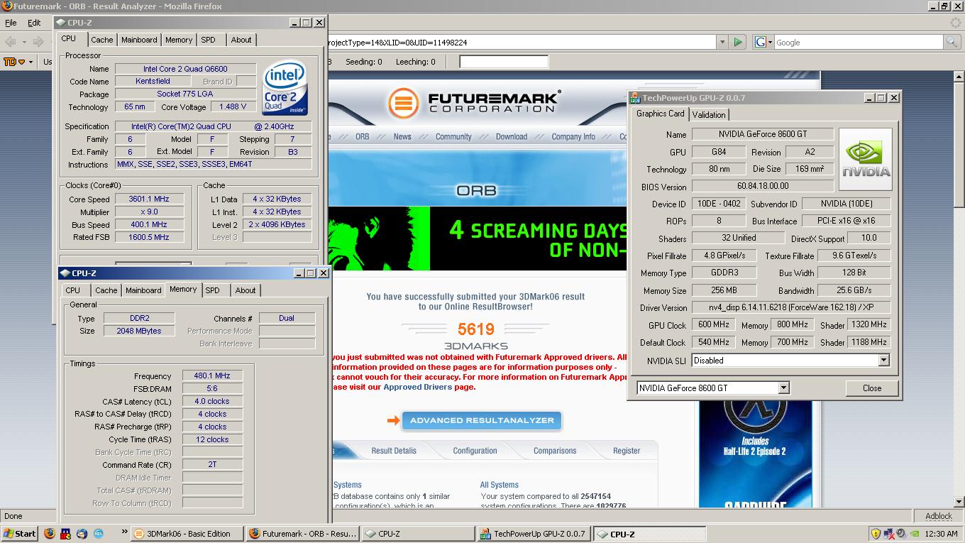Click the TD toolbar dropdown arrow
The width and height of the screenshot is (965, 543).
(31, 62)
